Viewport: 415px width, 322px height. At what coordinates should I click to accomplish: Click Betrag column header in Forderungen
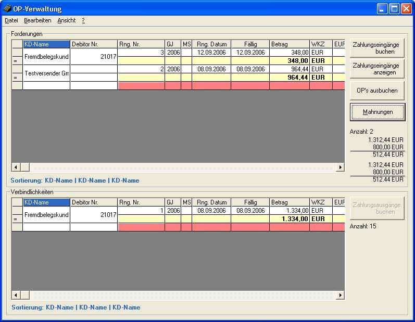288,44
